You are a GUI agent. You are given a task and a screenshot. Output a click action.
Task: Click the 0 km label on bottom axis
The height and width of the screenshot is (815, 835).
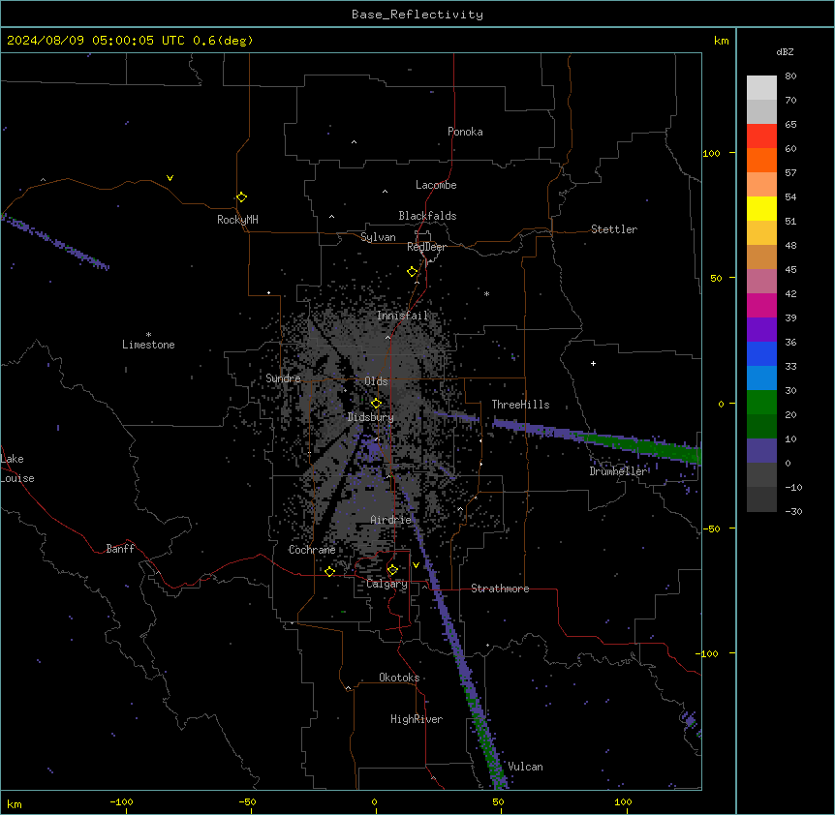(x=374, y=801)
